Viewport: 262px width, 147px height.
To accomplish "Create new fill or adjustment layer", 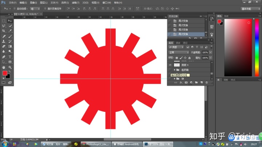I will [x=191, y=82].
